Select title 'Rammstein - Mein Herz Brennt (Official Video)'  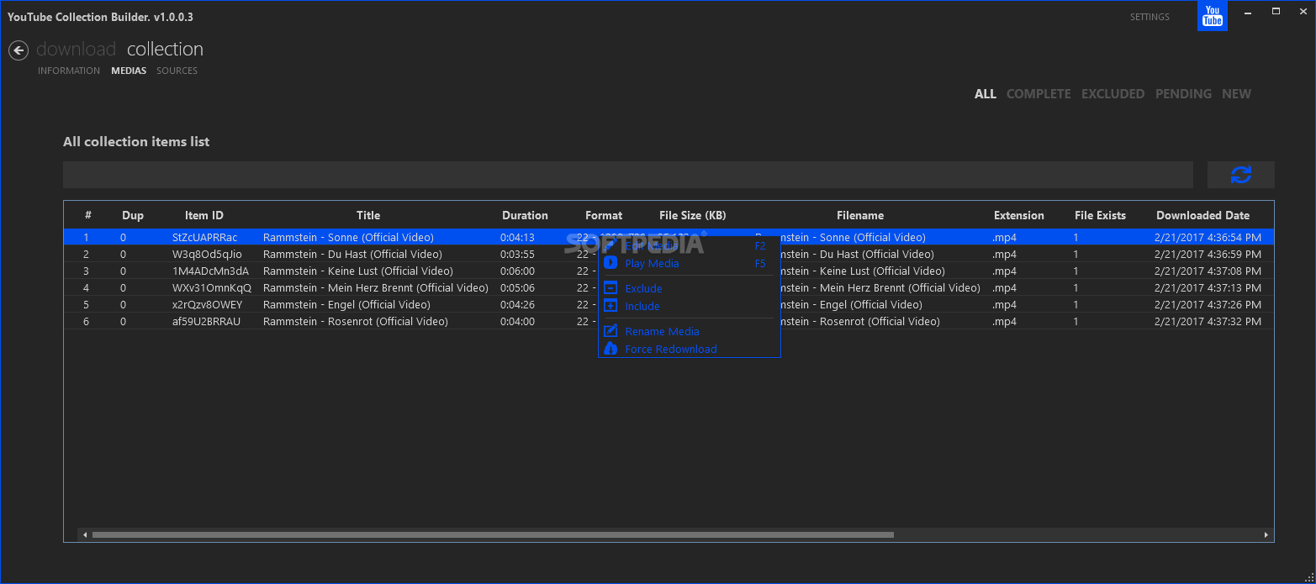[x=375, y=288]
